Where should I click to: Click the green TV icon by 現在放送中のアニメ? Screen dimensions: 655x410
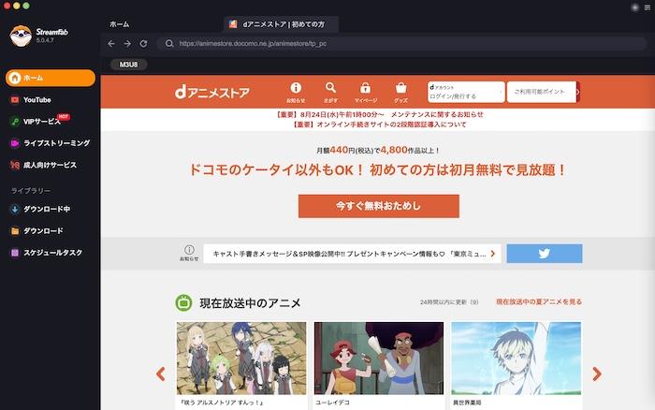click(x=183, y=302)
